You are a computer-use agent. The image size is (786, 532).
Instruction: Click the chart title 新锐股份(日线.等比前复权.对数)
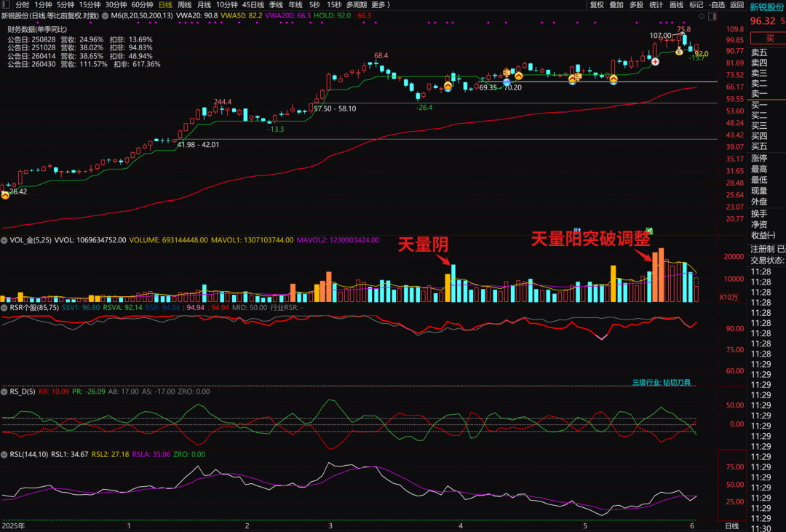50,16
